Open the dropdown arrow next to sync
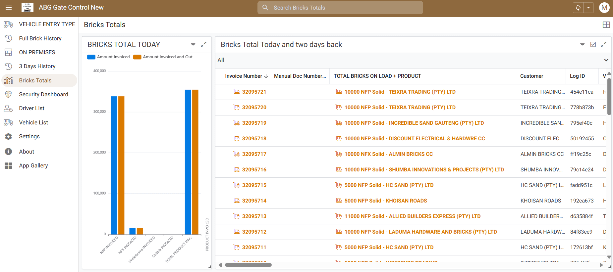 [588, 8]
